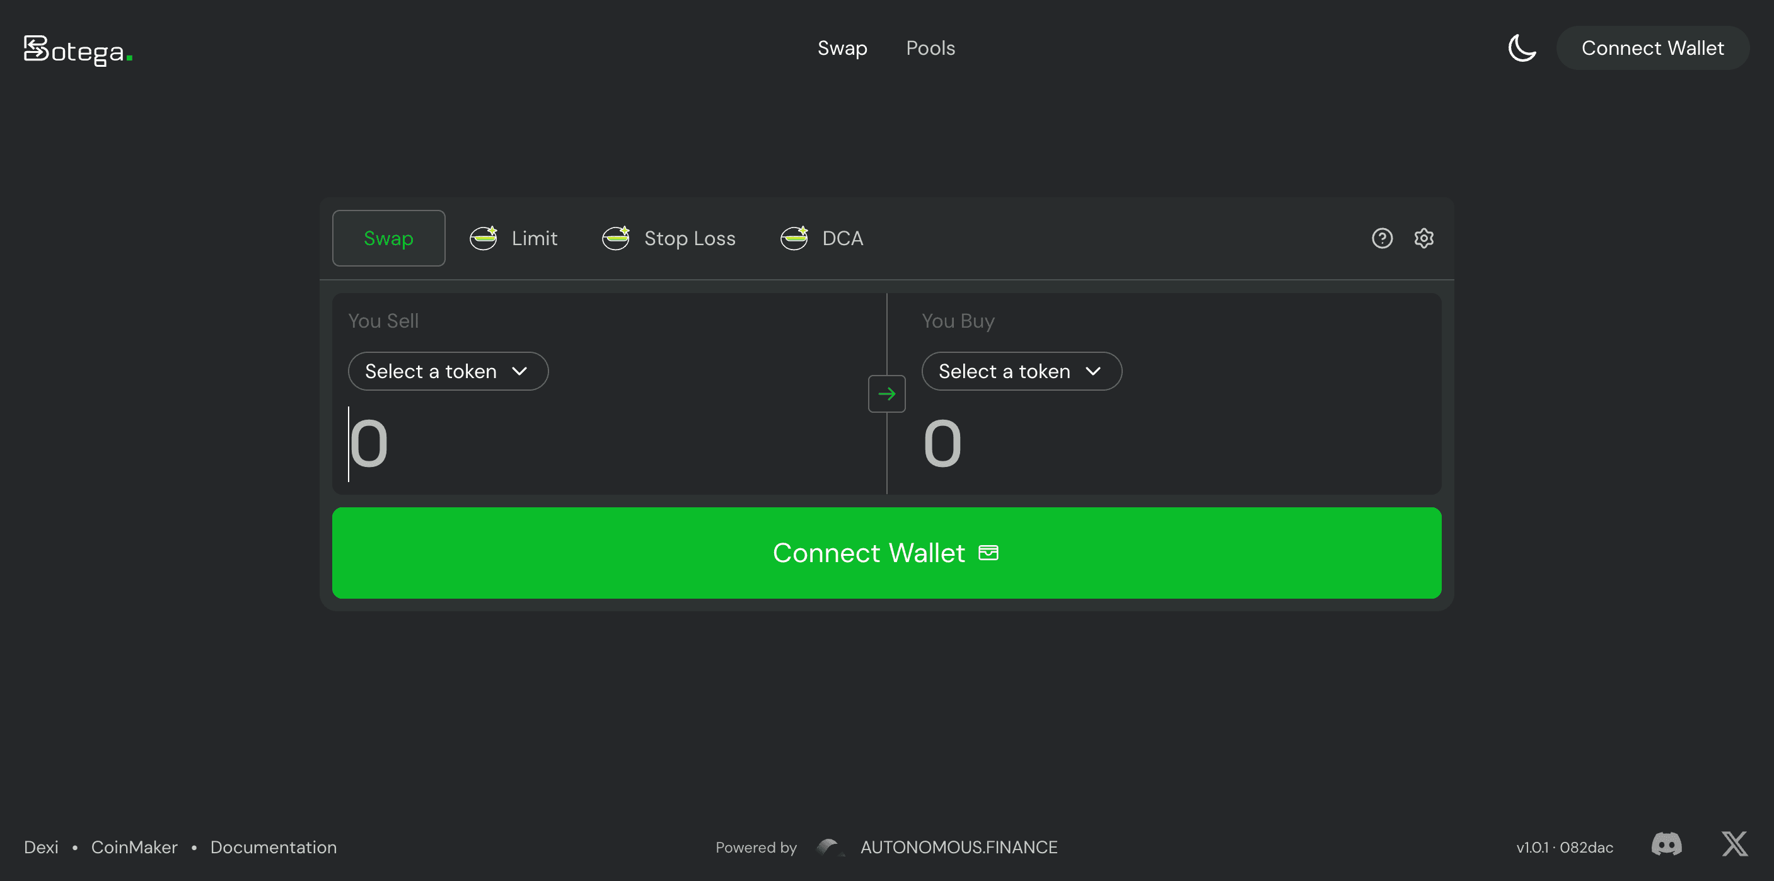Open the You Sell token selector
This screenshot has height=881, width=1774.
click(x=448, y=371)
